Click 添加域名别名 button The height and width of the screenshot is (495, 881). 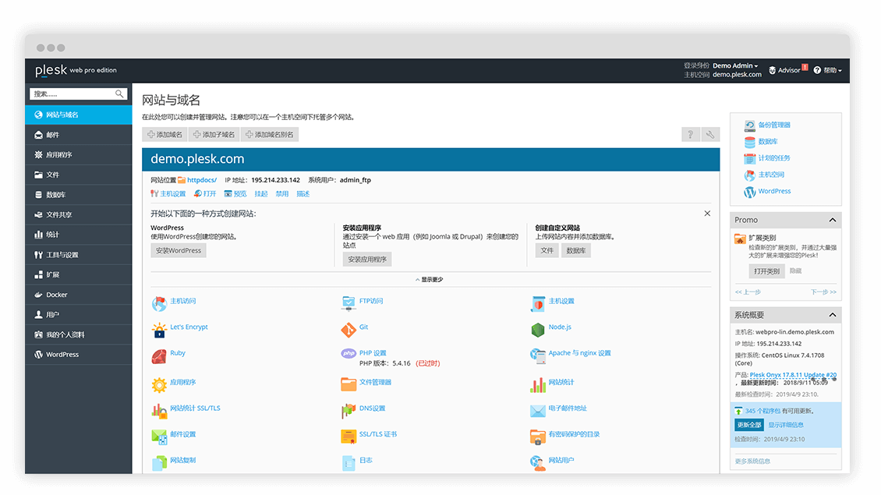[270, 135]
